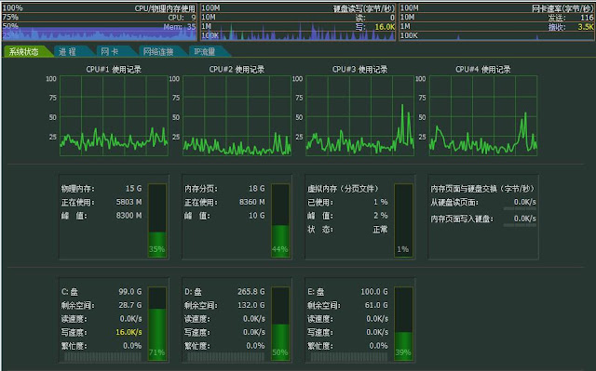The height and width of the screenshot is (371, 596).
Task: Click the 虚拟内存（分页文件）heading
Action: coord(344,189)
